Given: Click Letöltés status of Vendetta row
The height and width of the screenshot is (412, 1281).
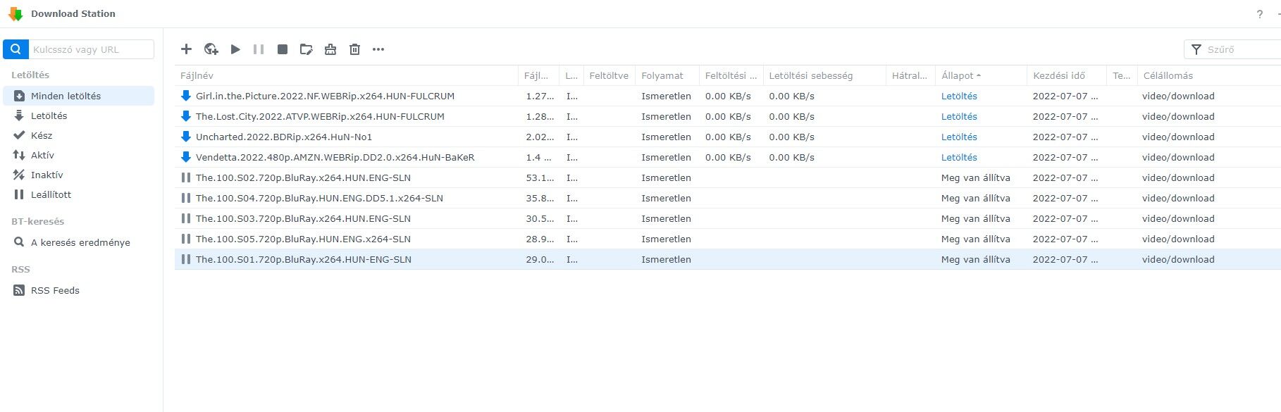Looking at the screenshot, I should point(959,157).
